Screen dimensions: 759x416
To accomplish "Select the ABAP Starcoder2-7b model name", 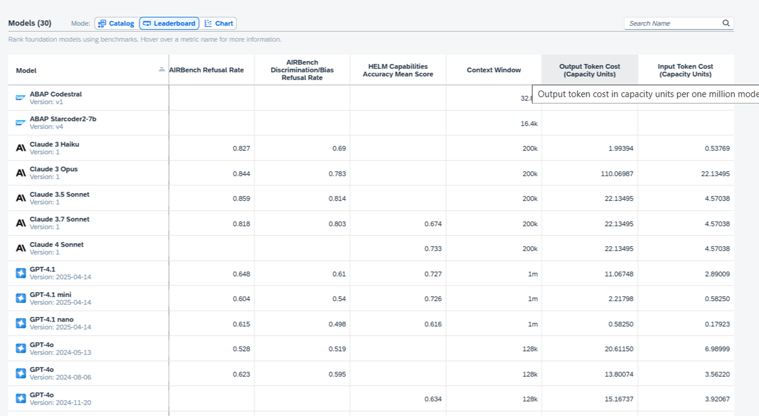I will pos(63,119).
